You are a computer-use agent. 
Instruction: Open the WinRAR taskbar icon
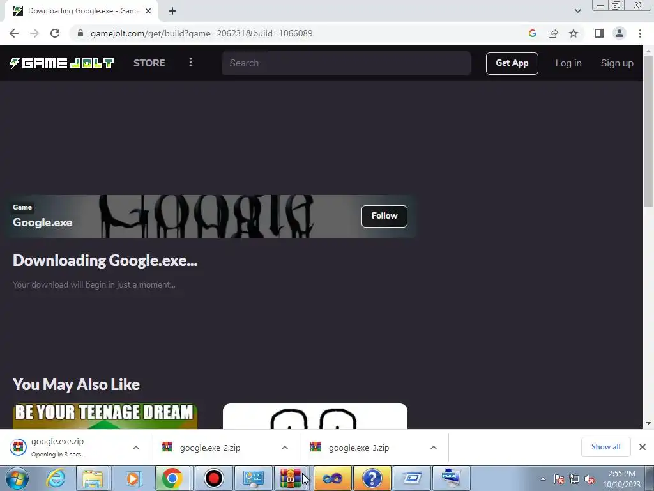pos(291,478)
